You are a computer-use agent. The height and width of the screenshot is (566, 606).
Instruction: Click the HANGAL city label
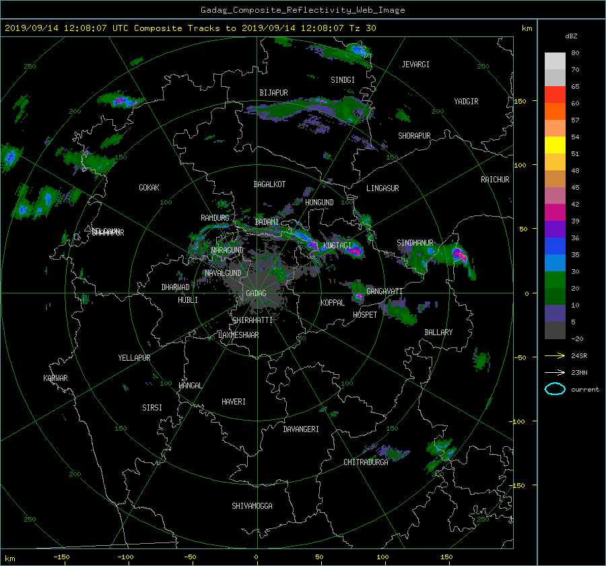pos(190,386)
